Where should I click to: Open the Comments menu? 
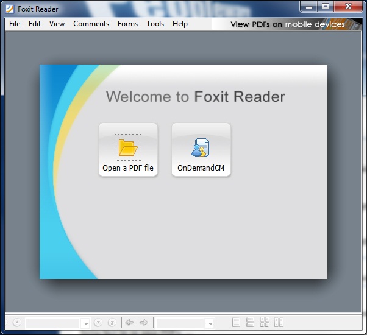[x=91, y=24]
